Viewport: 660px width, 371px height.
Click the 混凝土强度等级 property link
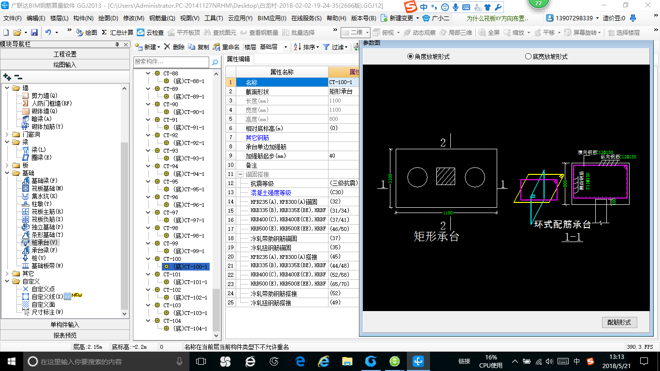[x=271, y=193]
